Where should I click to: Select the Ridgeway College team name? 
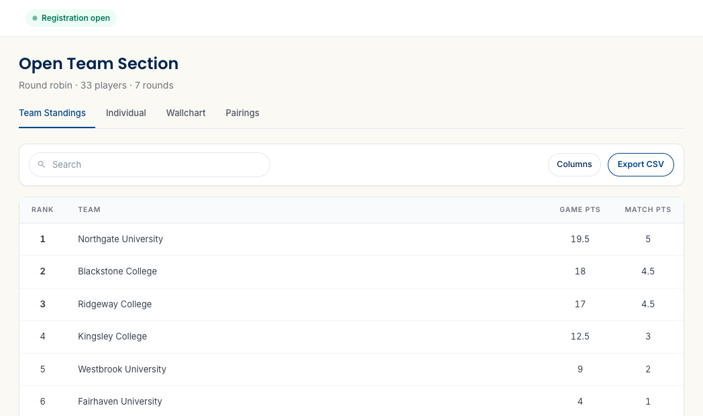(115, 304)
